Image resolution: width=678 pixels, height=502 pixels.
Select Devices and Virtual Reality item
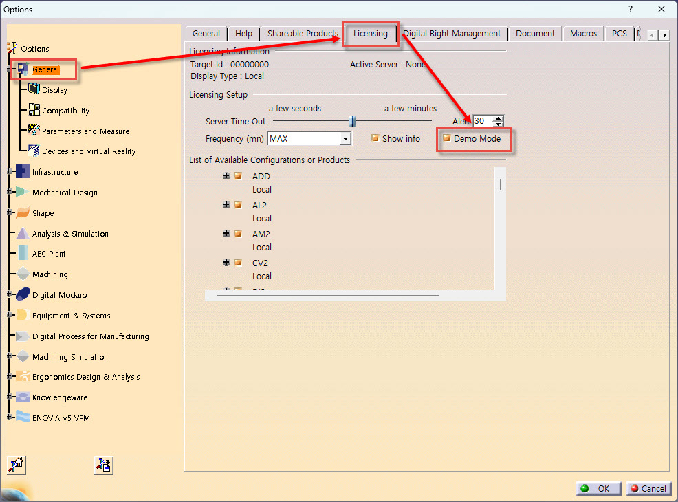coord(89,151)
